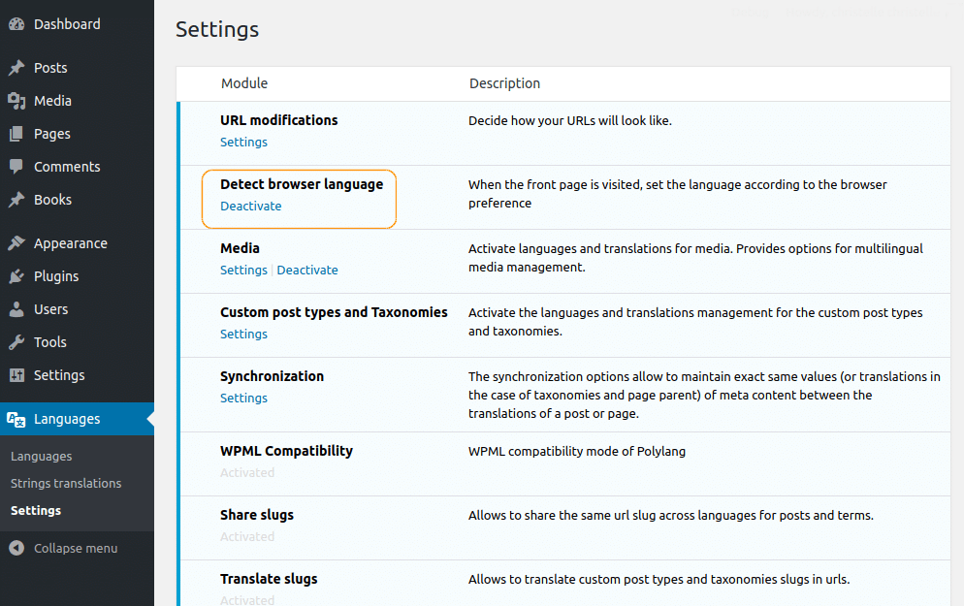Image resolution: width=964 pixels, height=606 pixels.
Task: Open URL modifications Settings link
Action: tap(243, 142)
